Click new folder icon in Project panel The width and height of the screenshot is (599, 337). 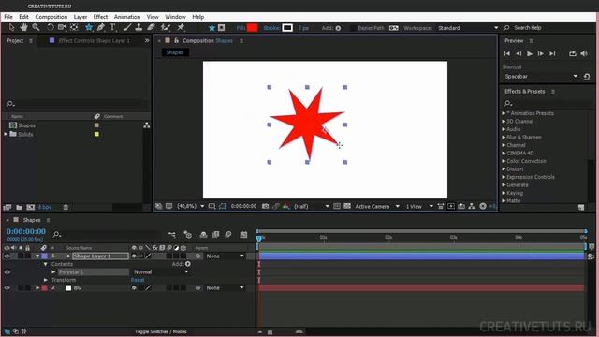[x=19, y=207]
